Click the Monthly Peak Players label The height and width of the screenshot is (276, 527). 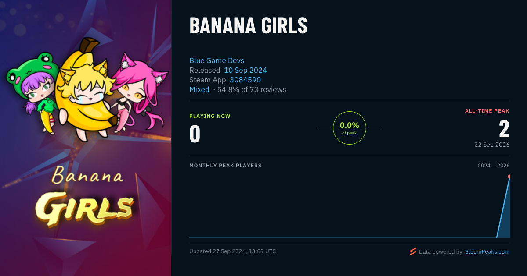(225, 166)
